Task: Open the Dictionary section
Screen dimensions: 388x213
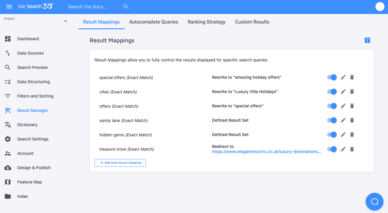Action: point(27,125)
